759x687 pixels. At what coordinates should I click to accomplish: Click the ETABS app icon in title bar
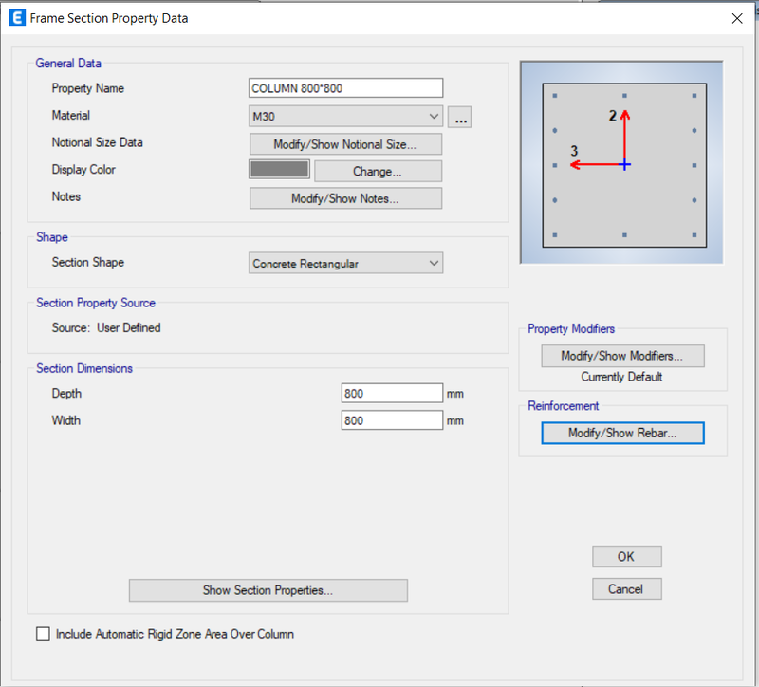point(17,18)
